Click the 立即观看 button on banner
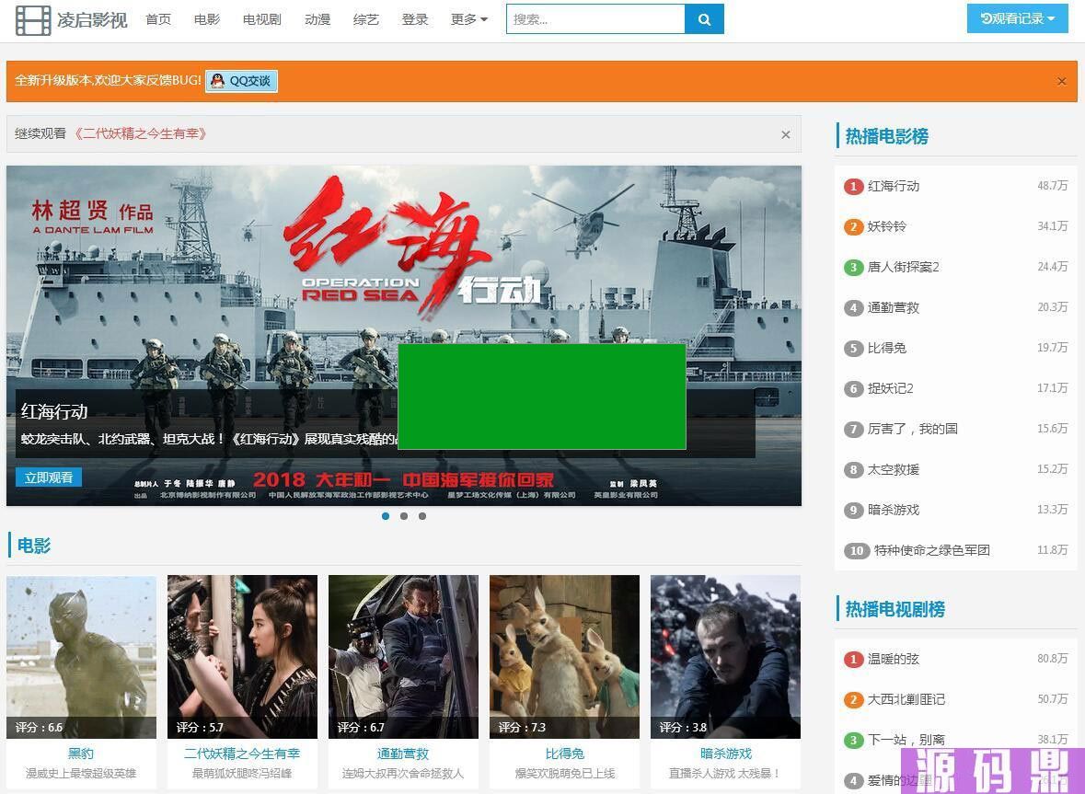Image resolution: width=1085 pixels, height=794 pixels. [x=49, y=478]
